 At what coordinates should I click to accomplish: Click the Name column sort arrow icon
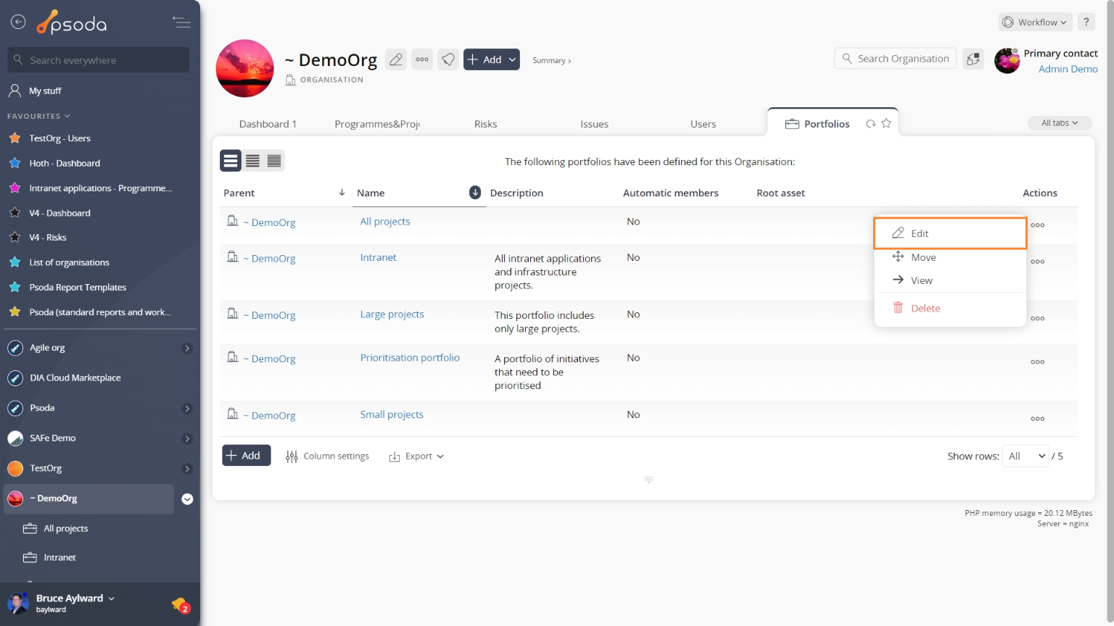click(x=475, y=192)
